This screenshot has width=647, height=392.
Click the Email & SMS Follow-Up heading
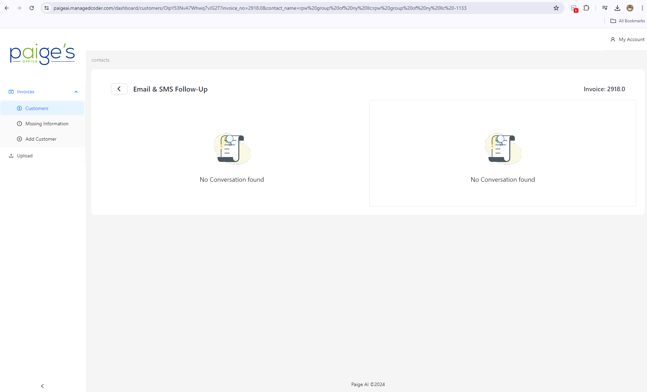pos(170,89)
